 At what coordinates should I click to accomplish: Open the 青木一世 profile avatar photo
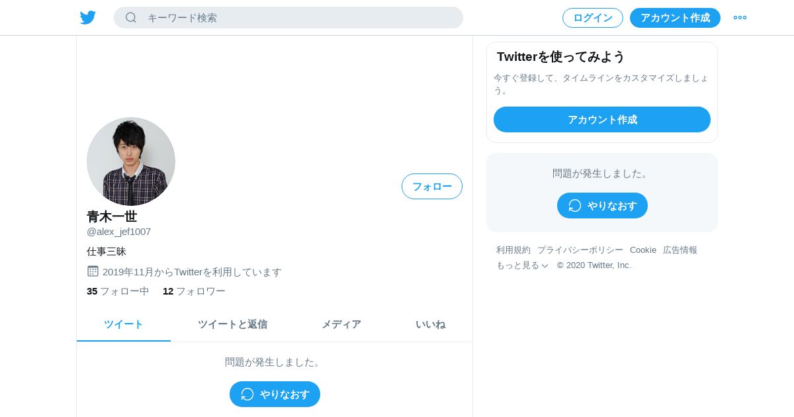click(131, 162)
